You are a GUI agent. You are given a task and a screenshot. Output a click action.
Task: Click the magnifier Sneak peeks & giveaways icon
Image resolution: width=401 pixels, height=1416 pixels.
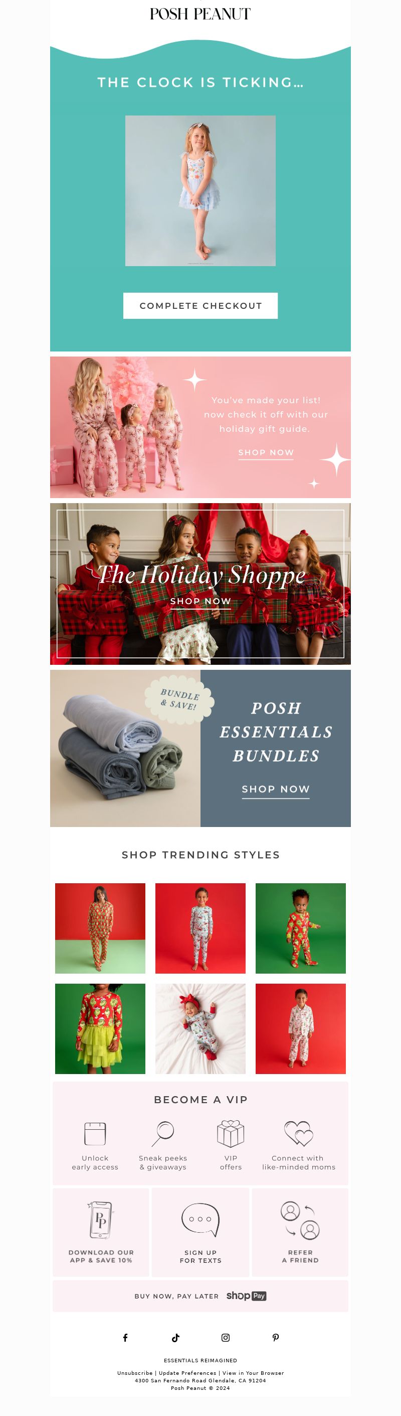(163, 1133)
